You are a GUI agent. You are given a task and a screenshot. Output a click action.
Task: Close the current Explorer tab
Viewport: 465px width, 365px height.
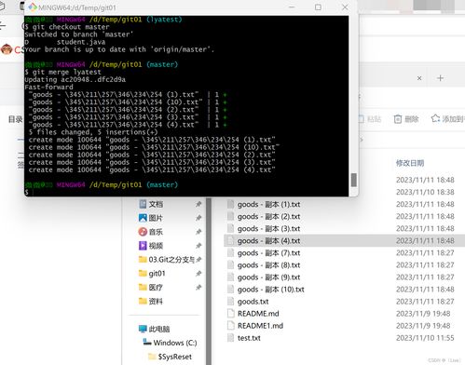point(419,78)
